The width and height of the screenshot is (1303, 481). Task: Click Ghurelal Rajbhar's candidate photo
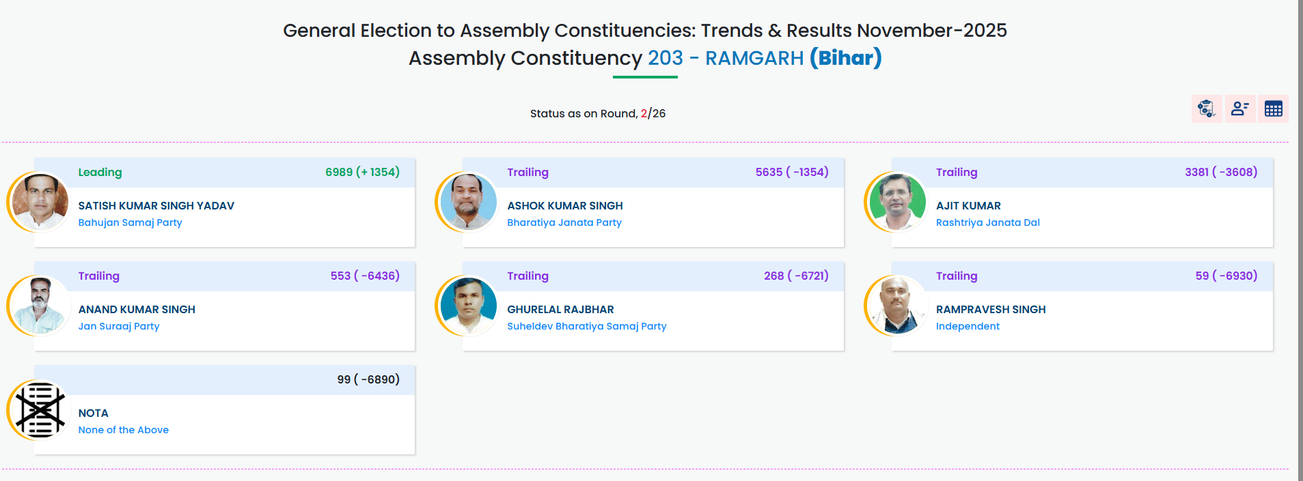click(468, 306)
